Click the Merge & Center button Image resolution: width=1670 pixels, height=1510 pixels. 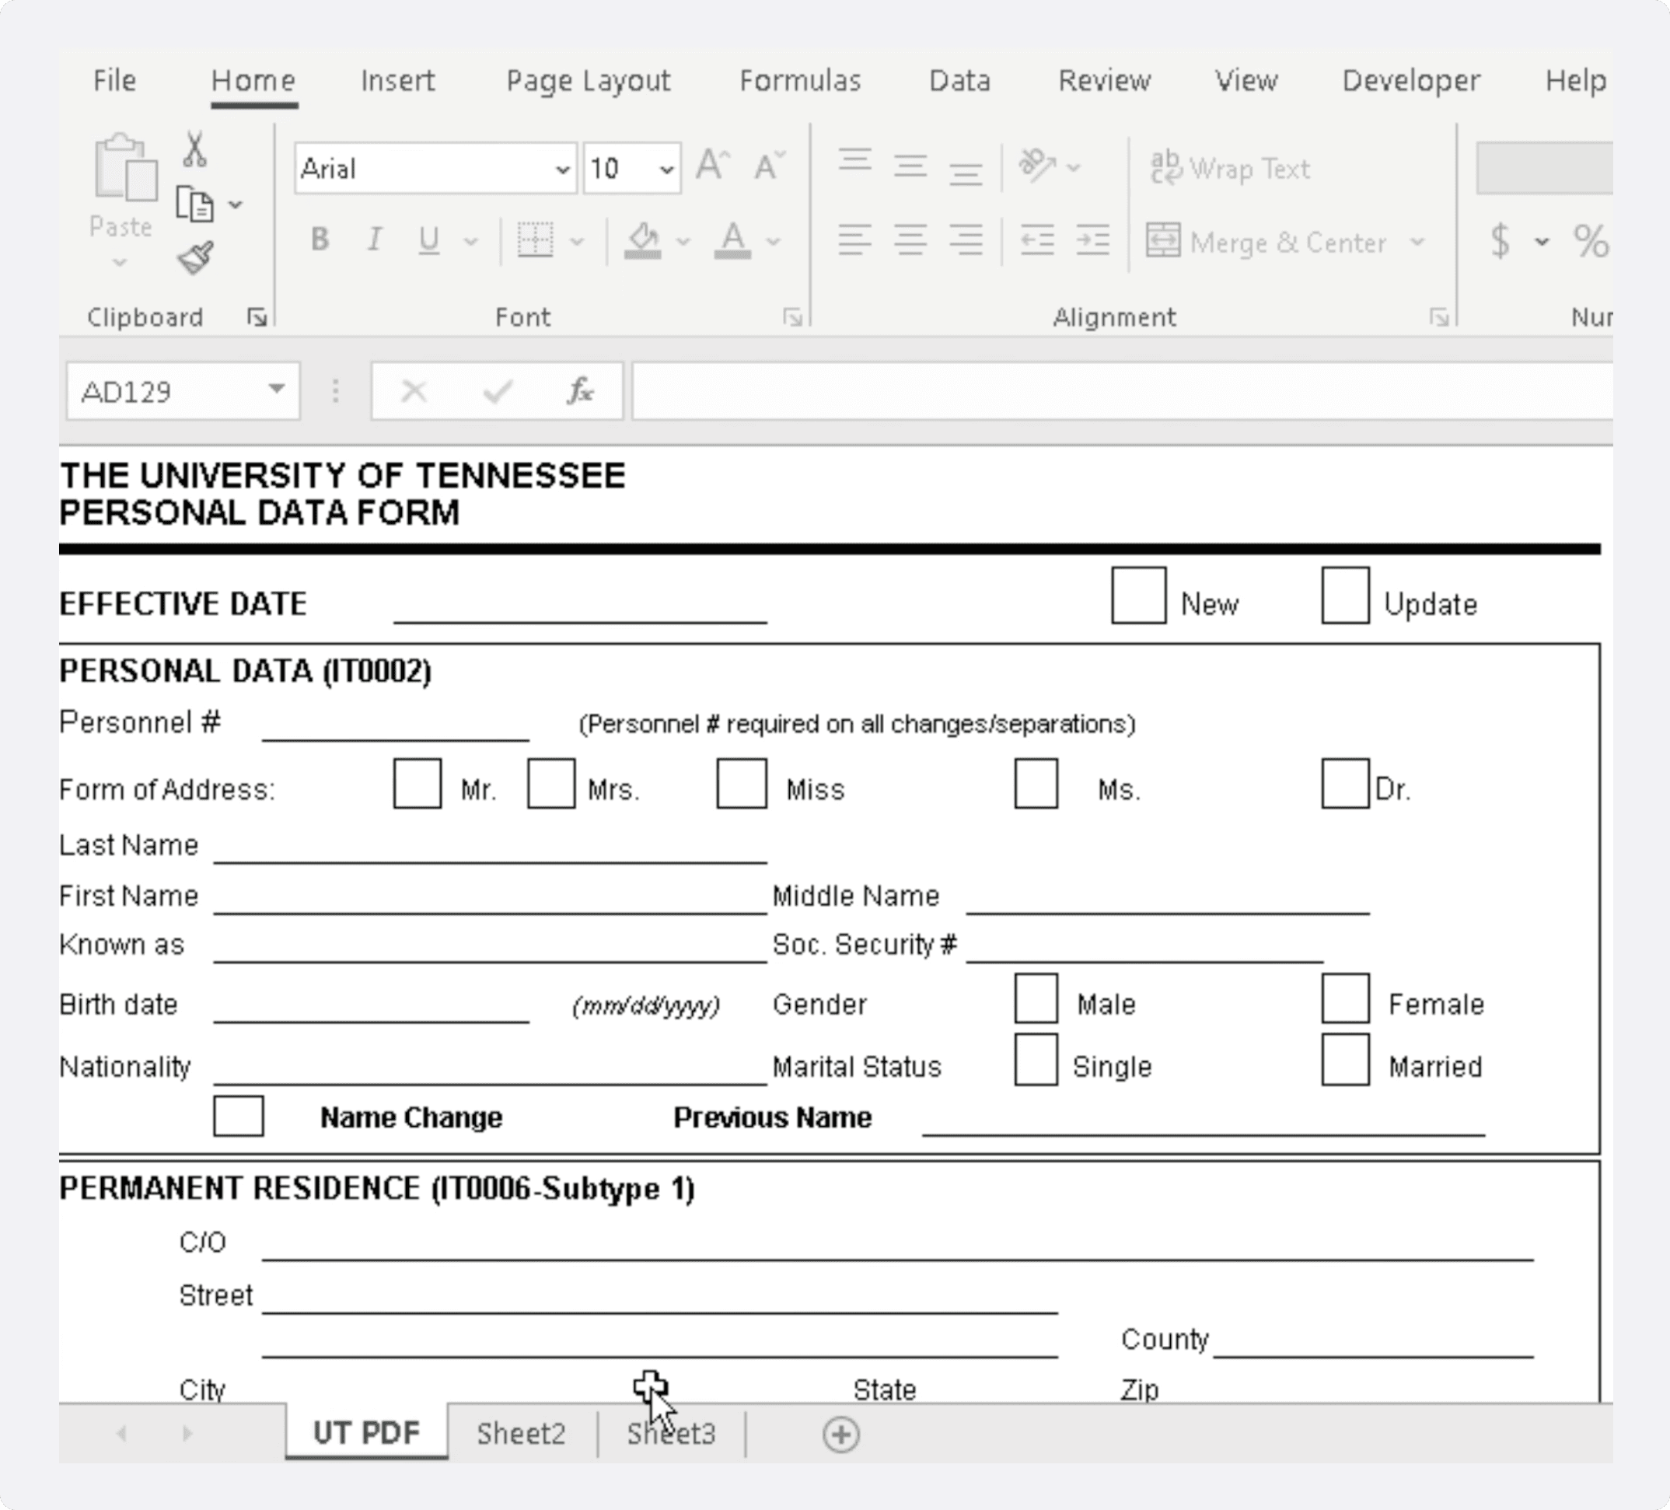point(1267,242)
